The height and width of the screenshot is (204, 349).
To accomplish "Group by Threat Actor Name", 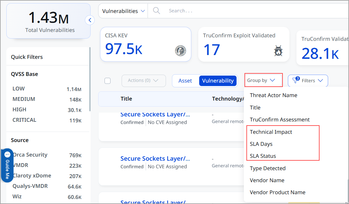I will [274, 95].
